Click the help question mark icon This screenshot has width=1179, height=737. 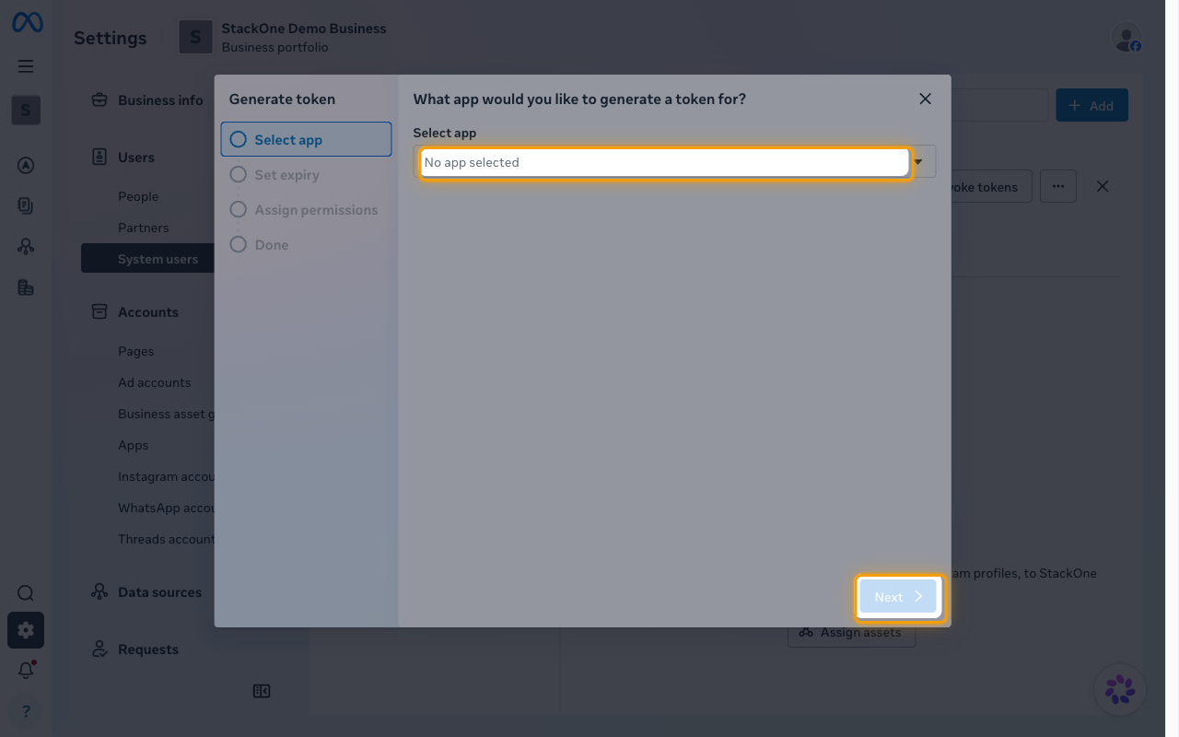click(26, 711)
